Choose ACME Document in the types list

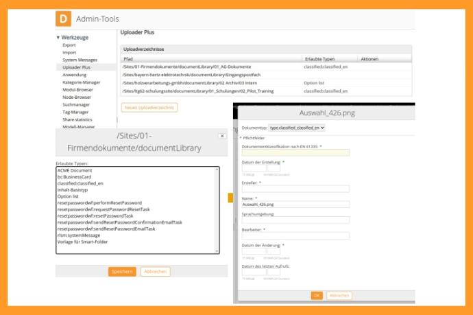coord(77,170)
